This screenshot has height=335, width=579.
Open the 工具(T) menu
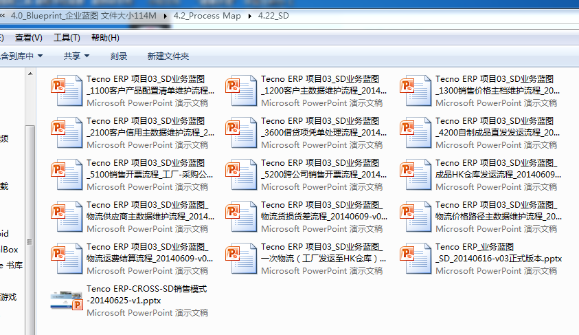click(67, 38)
